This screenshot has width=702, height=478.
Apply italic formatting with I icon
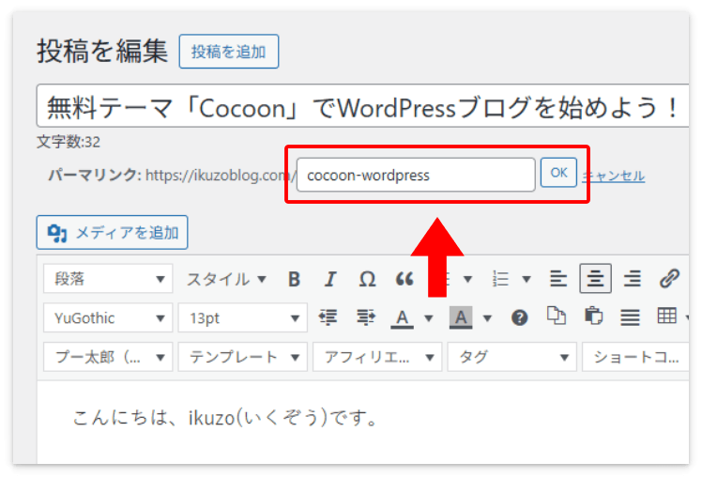(330, 279)
